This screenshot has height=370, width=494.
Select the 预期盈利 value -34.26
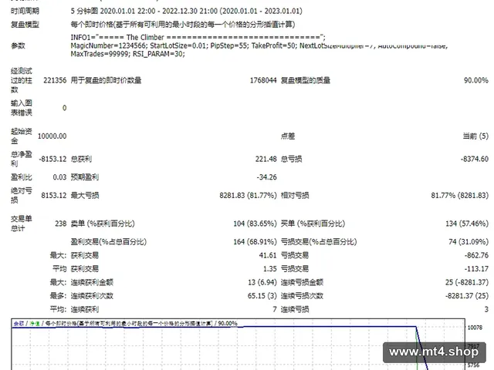[x=266, y=177]
